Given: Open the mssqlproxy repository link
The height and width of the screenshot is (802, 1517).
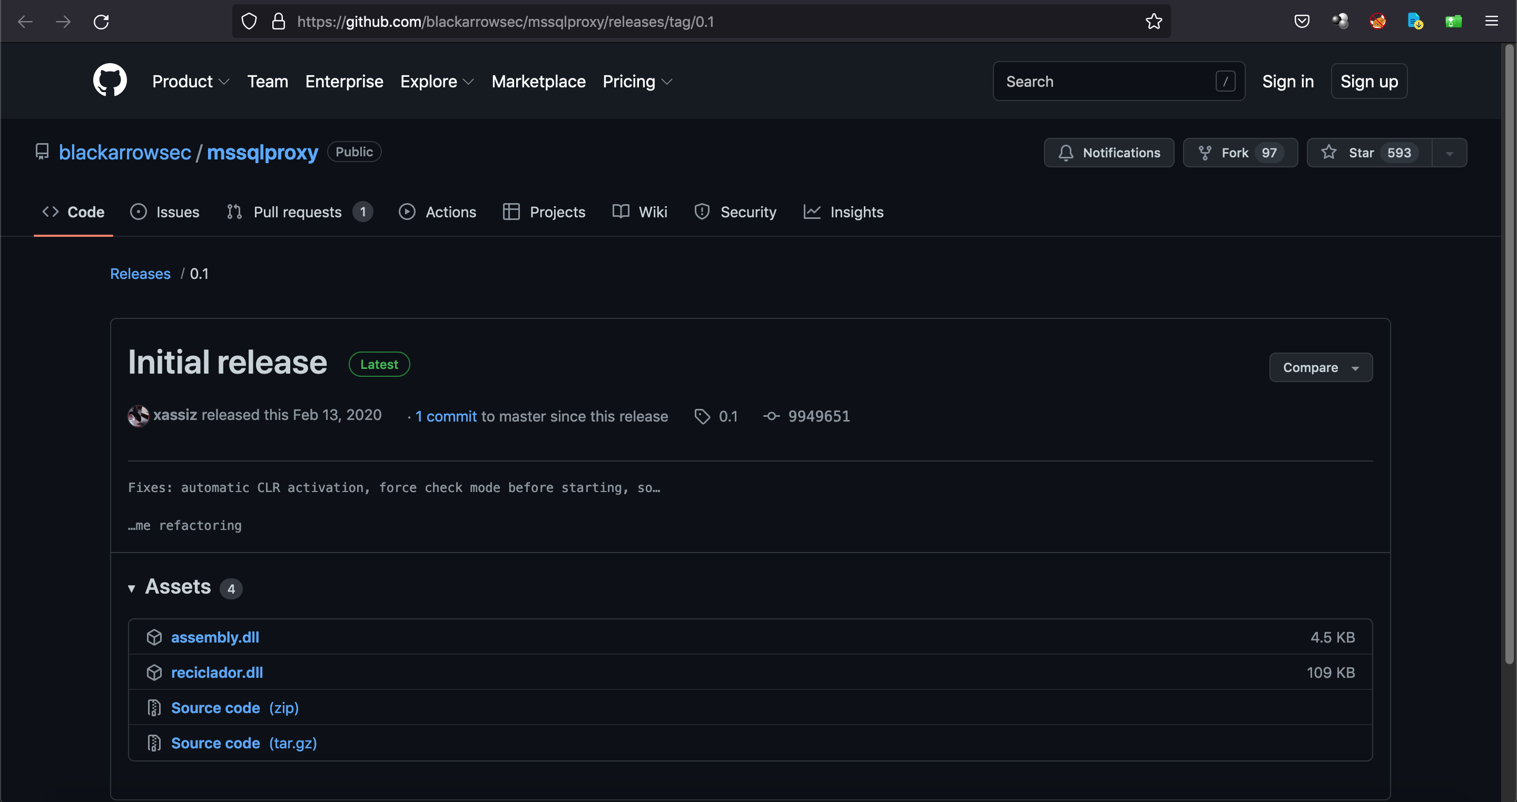Looking at the screenshot, I should coord(262,153).
